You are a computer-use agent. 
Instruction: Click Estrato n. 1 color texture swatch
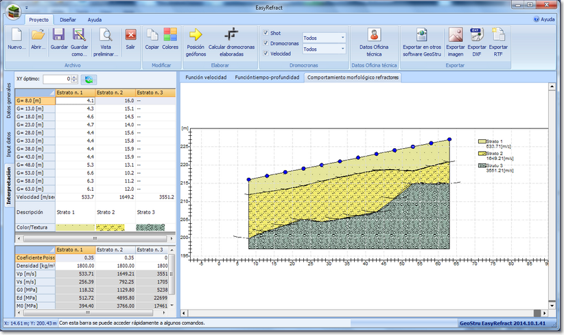coord(75,227)
